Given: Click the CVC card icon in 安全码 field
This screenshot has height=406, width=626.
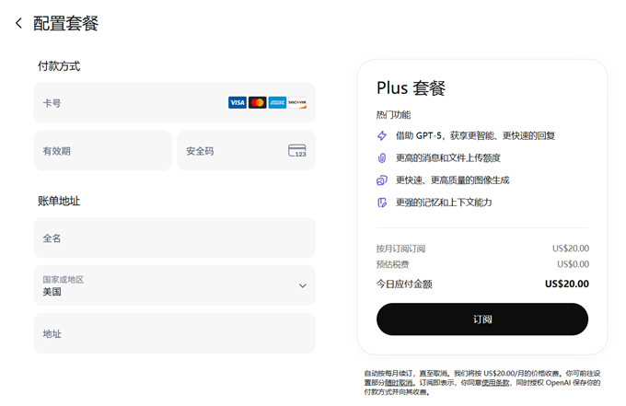Looking at the screenshot, I should click(x=296, y=151).
